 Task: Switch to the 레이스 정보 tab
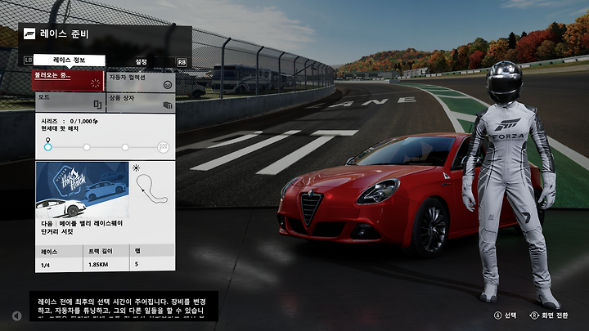69,60
